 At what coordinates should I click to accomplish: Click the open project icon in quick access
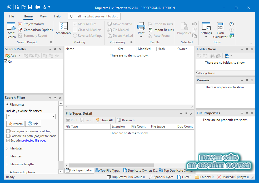coord(23,7)
